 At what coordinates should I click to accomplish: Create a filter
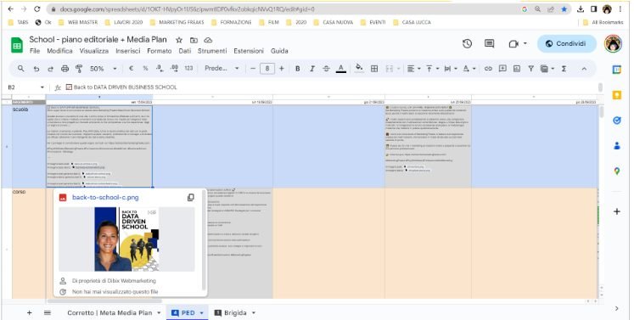531,69
